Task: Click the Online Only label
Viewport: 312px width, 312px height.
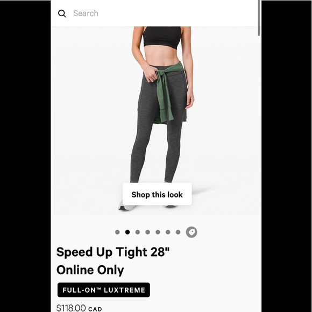Action: click(90, 270)
